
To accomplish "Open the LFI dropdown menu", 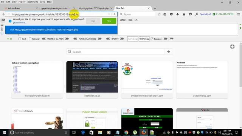I will 136,20.
